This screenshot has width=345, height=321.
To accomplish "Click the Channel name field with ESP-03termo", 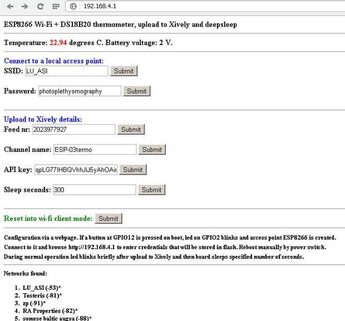I will point(95,150).
